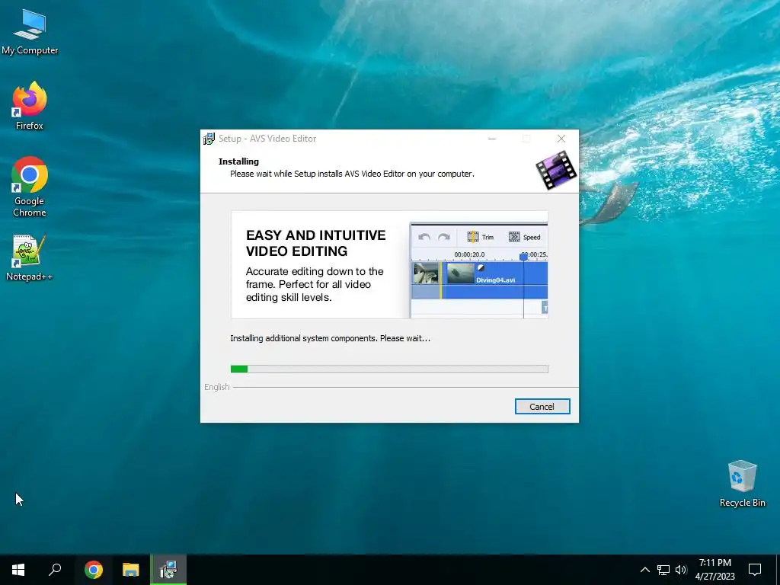This screenshot has height=585, width=780.
Task: Click the blue playhead marker in the banner
Action: (x=523, y=257)
